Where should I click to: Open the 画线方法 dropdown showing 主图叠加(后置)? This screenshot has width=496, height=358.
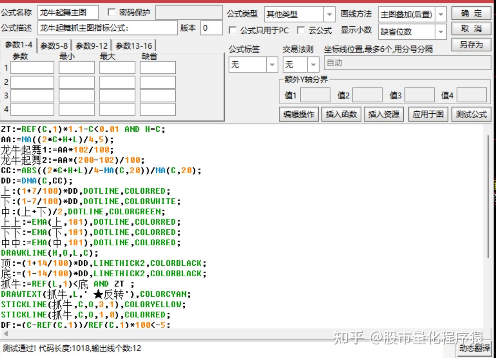pos(412,14)
